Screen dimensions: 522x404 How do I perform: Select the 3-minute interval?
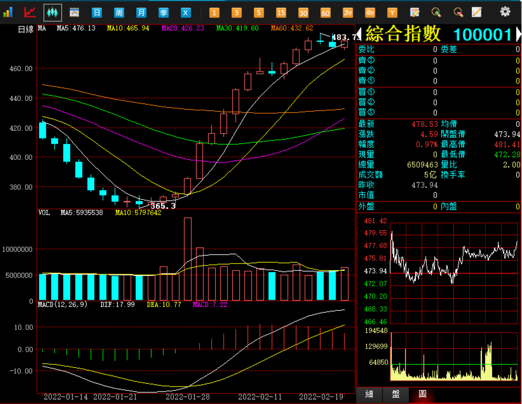click(x=236, y=13)
